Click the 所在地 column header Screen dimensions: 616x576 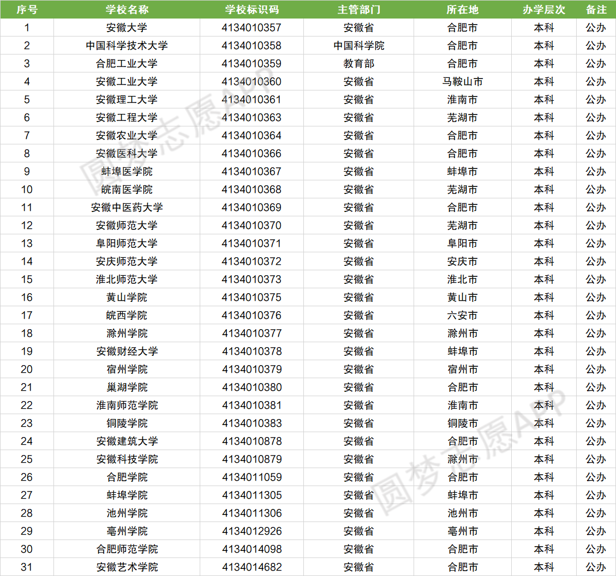tap(462, 9)
